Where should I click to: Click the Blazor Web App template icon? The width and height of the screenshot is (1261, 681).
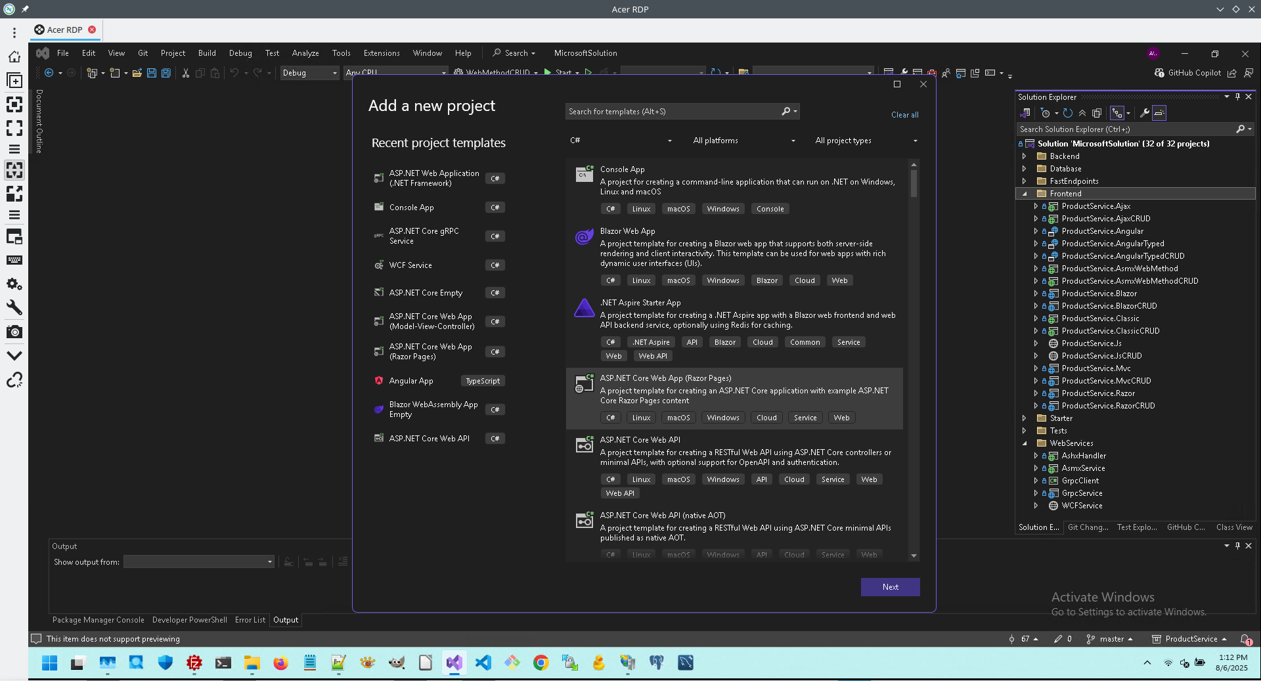(x=584, y=237)
